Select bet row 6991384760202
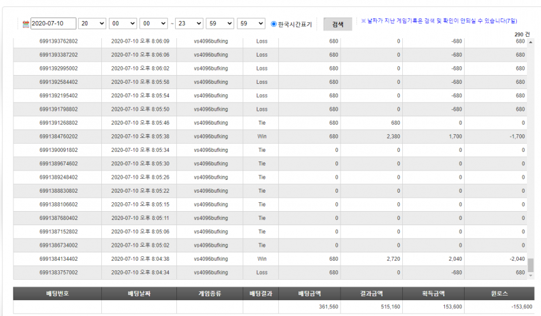This screenshot has width=541, height=316. tap(270, 137)
